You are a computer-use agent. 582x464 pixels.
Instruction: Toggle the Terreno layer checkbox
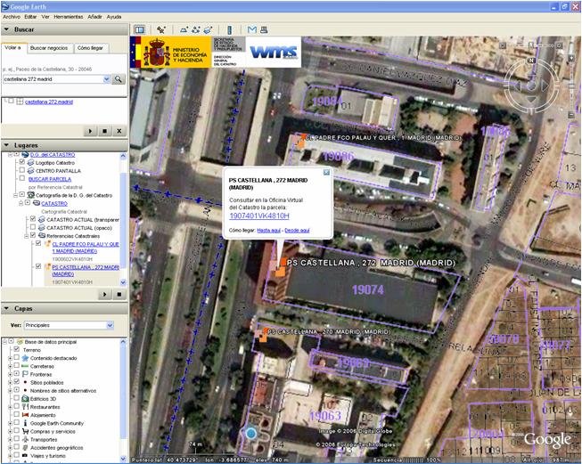(16, 349)
